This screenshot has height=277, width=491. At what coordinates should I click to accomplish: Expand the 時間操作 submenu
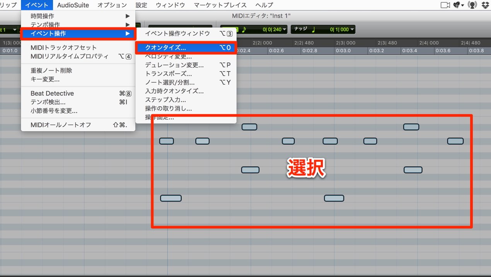(78, 16)
